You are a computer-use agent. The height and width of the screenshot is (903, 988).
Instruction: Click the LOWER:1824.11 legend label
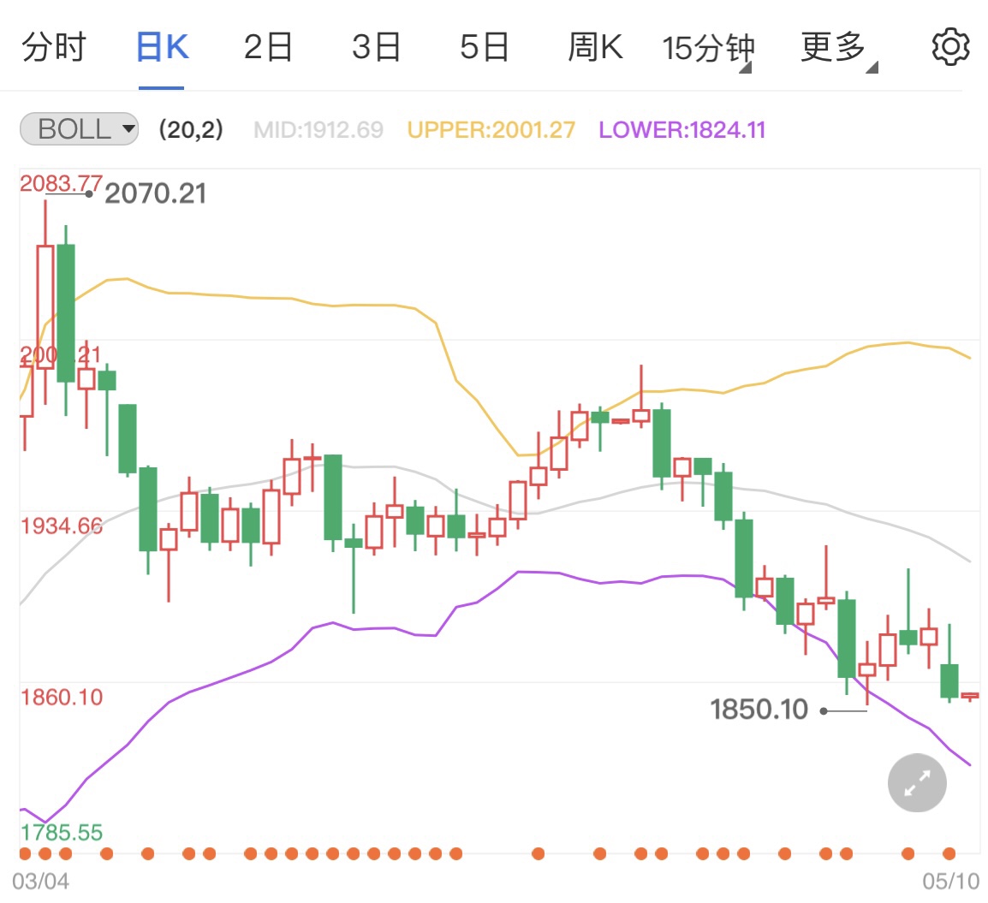(681, 130)
